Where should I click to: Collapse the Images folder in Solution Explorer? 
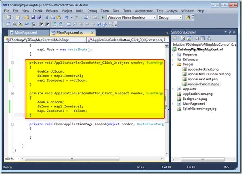click(173, 65)
